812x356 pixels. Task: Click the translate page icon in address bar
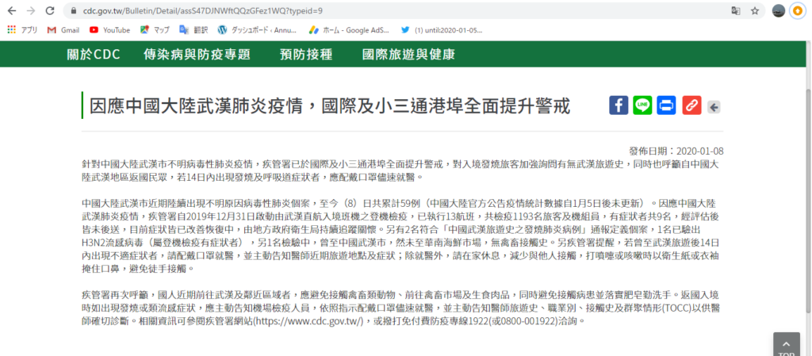click(x=735, y=11)
